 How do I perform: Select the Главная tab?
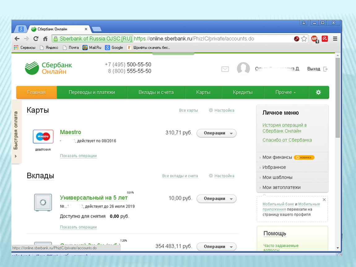[x=36, y=92]
